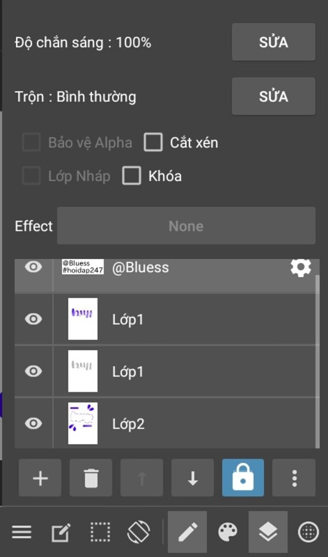Open the color palette panel
This screenshot has height=557, width=328.
point(227,532)
